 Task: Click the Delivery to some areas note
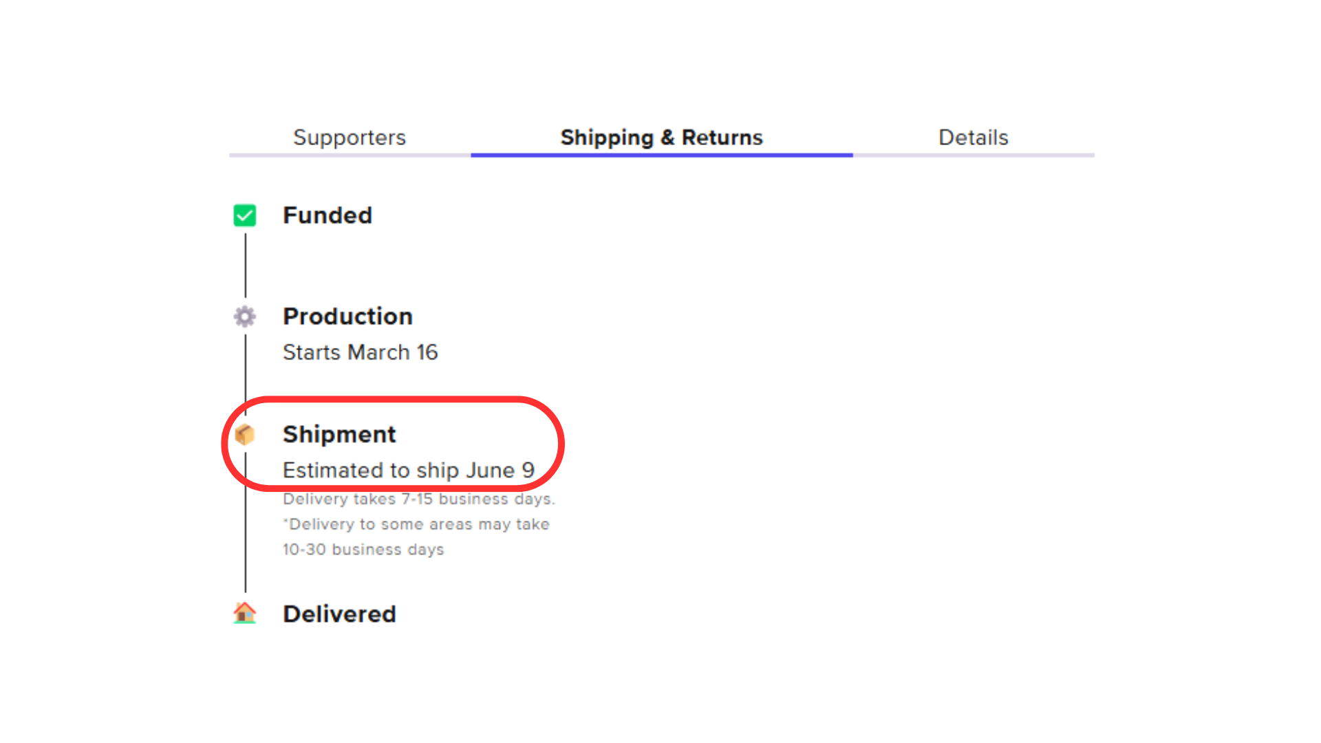[416, 524]
